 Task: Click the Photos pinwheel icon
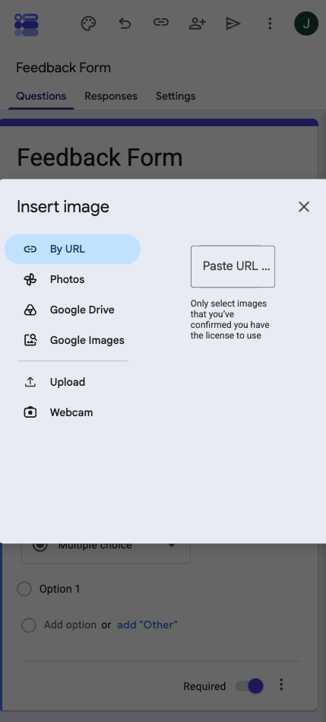point(30,279)
